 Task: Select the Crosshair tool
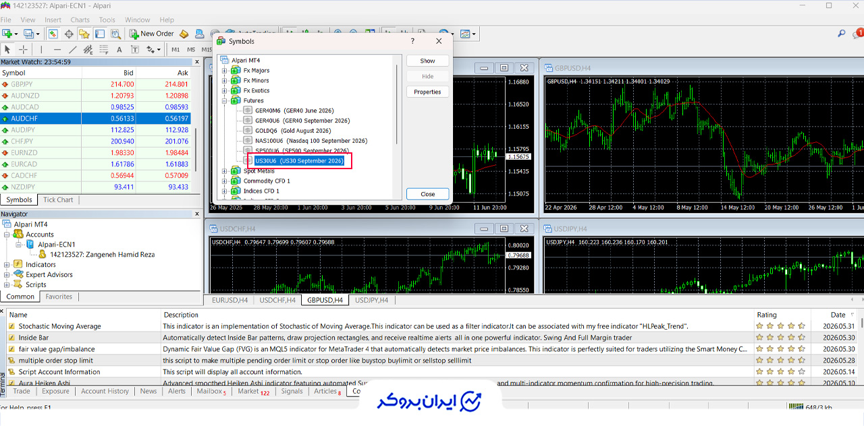click(x=23, y=49)
